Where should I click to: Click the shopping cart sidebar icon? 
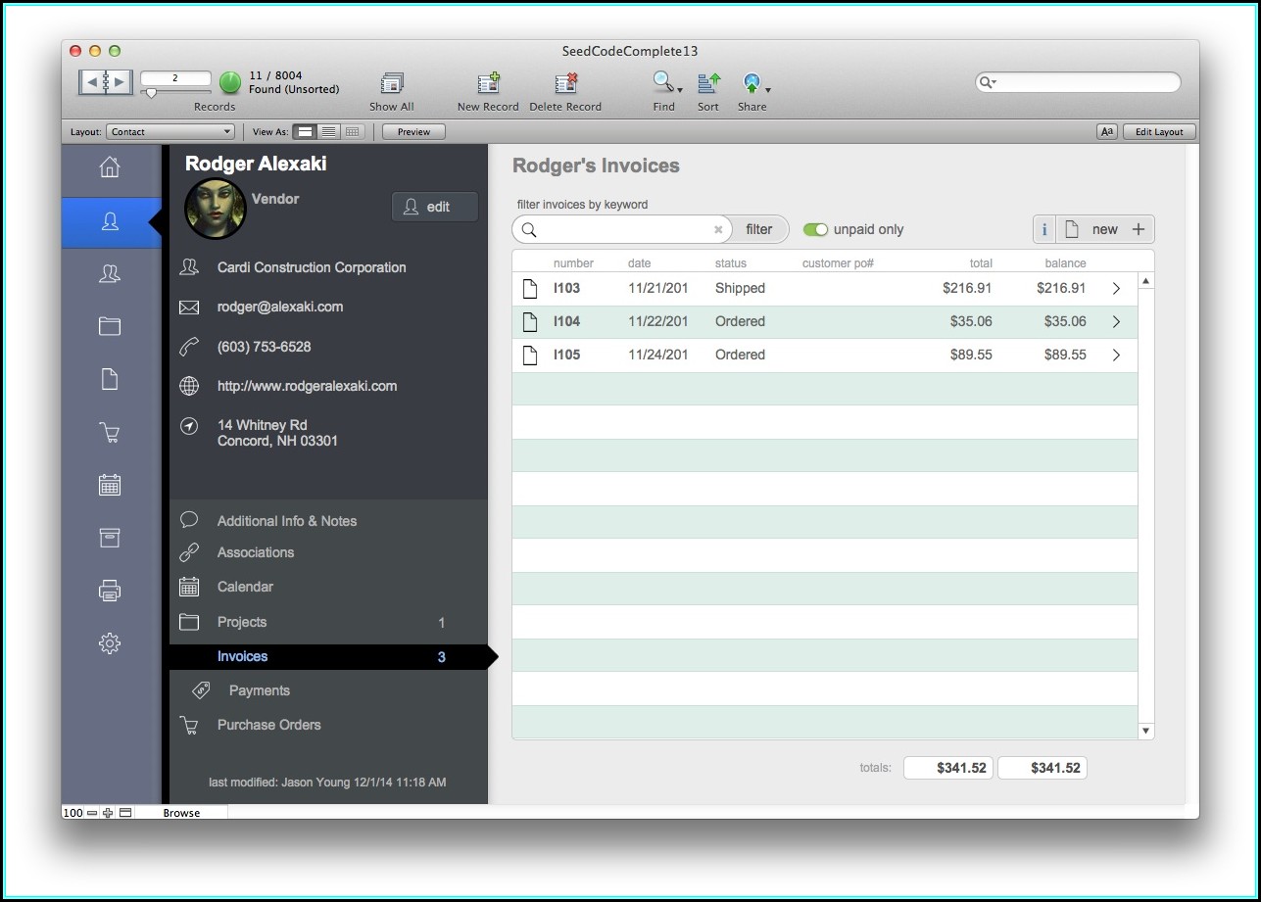point(110,432)
